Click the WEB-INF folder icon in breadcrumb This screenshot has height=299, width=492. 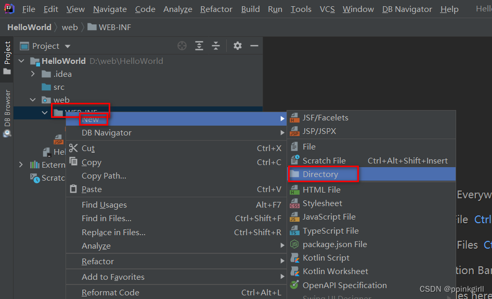(x=92, y=27)
